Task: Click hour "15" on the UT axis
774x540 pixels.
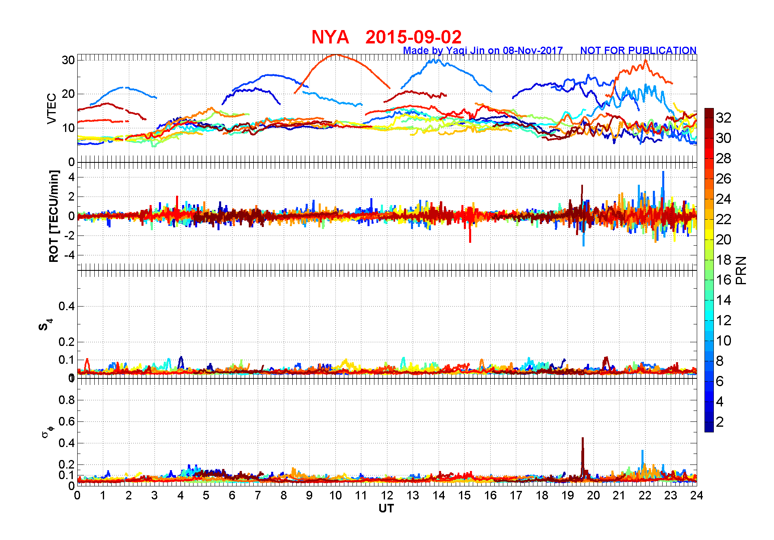Action: (464, 495)
